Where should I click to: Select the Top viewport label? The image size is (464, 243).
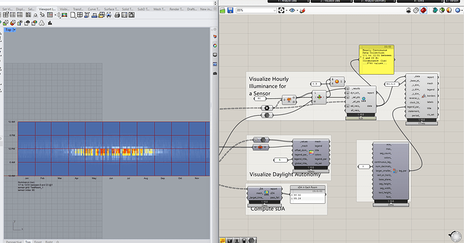[8, 30]
